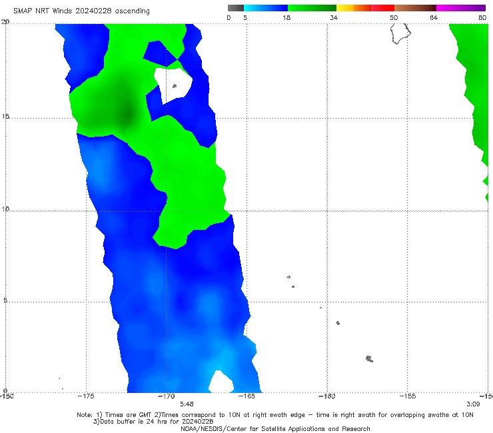Click the magenta-purple 64-80 color bar segment
Screen dimensions: 493x433
coord(461,8)
